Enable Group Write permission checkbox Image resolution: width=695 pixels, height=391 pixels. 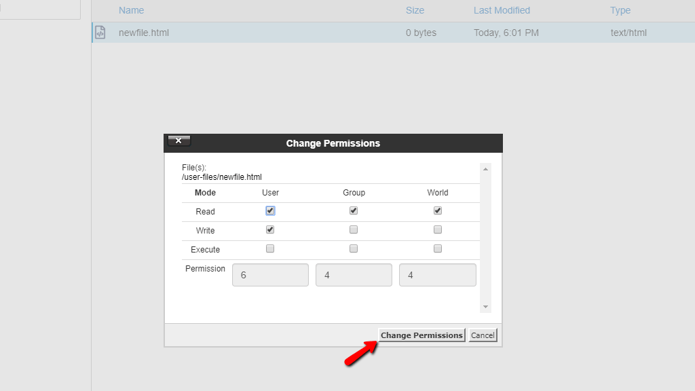tap(353, 229)
